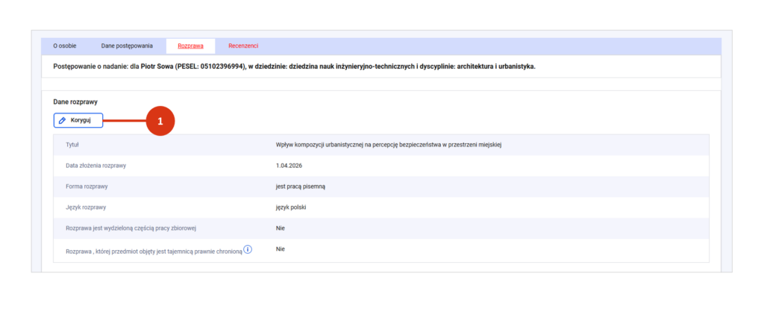Click the pencil icon in Koryguj button
Screen dimensions: 764x318
[63, 120]
